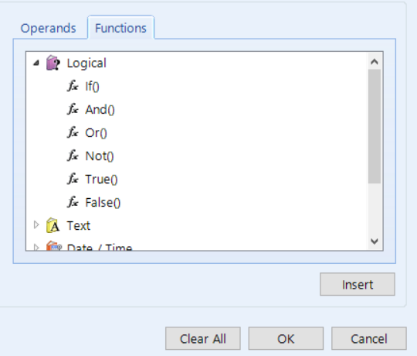The width and height of the screenshot is (417, 356).
Task: Click the fx icon beside Or()
Action: 73,132
